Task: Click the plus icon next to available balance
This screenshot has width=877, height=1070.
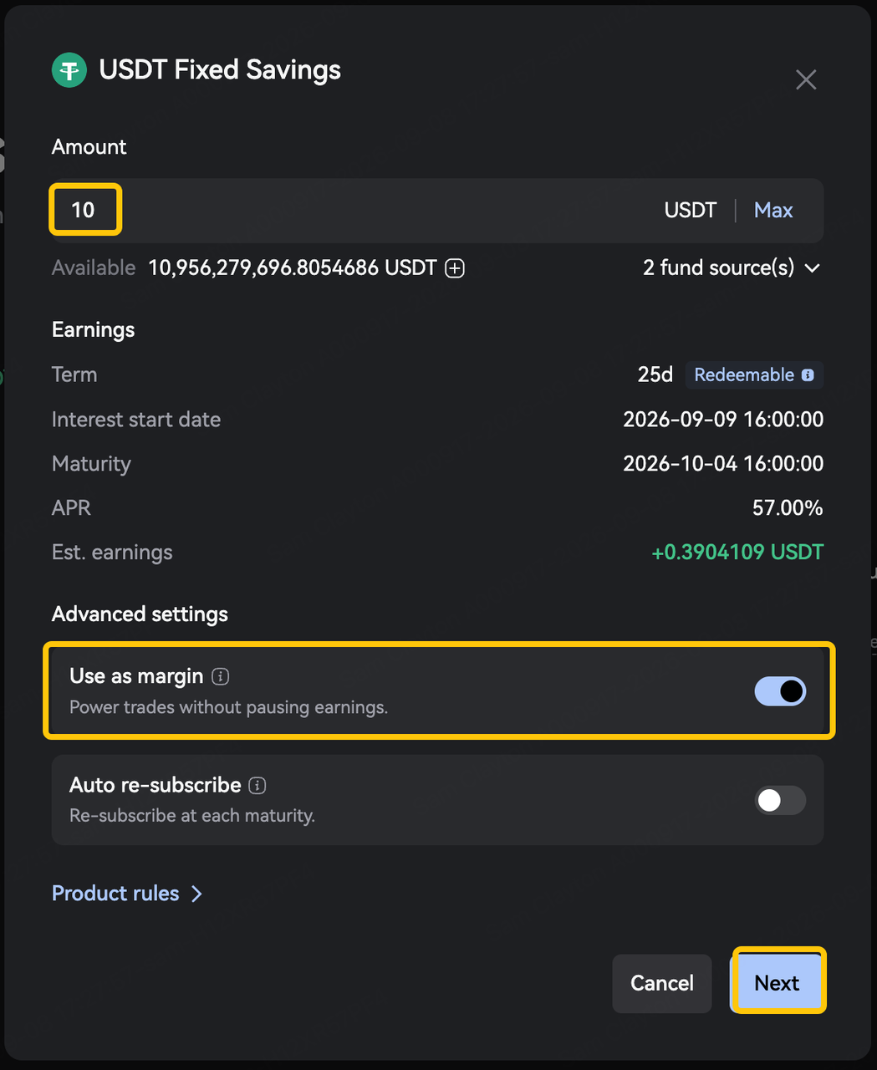Action: [455, 268]
